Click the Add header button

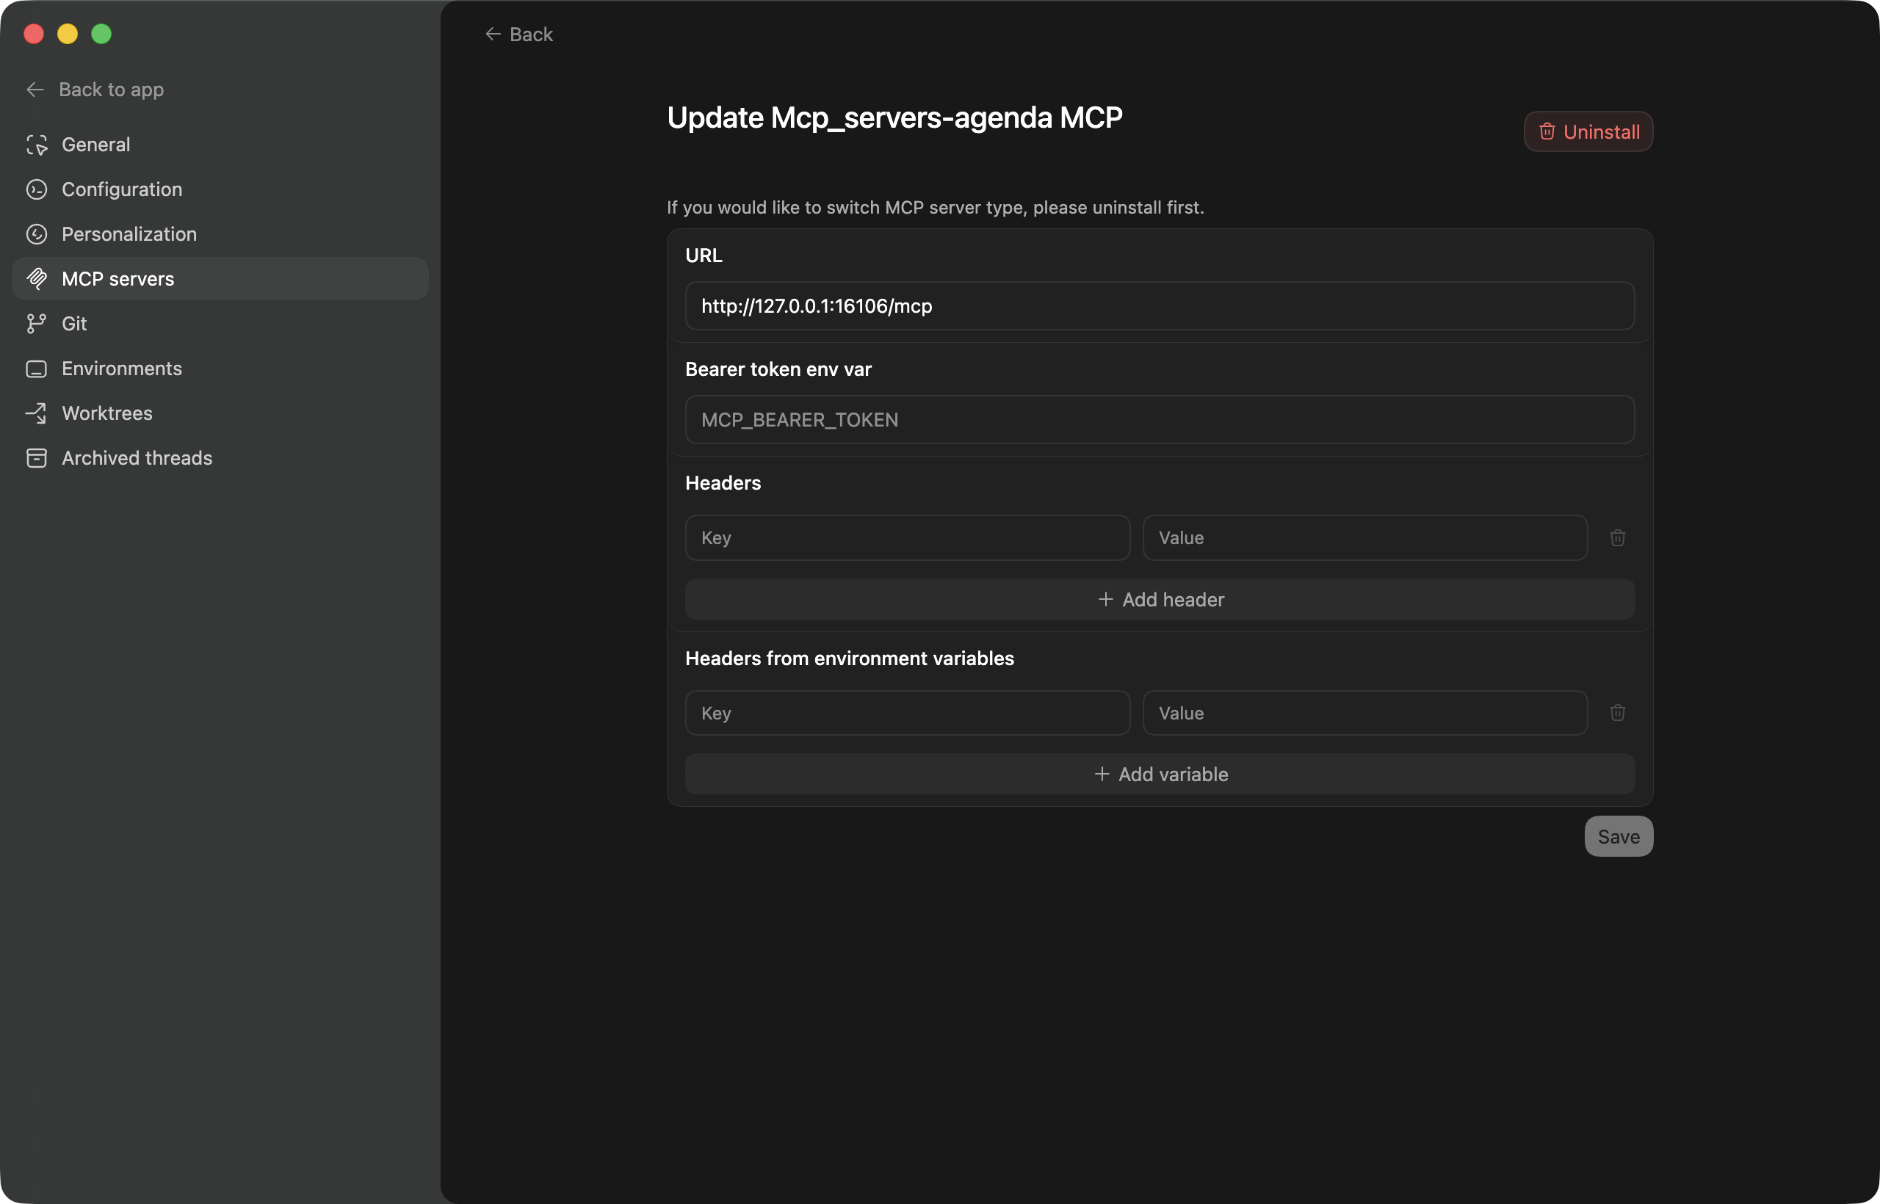(x=1160, y=600)
